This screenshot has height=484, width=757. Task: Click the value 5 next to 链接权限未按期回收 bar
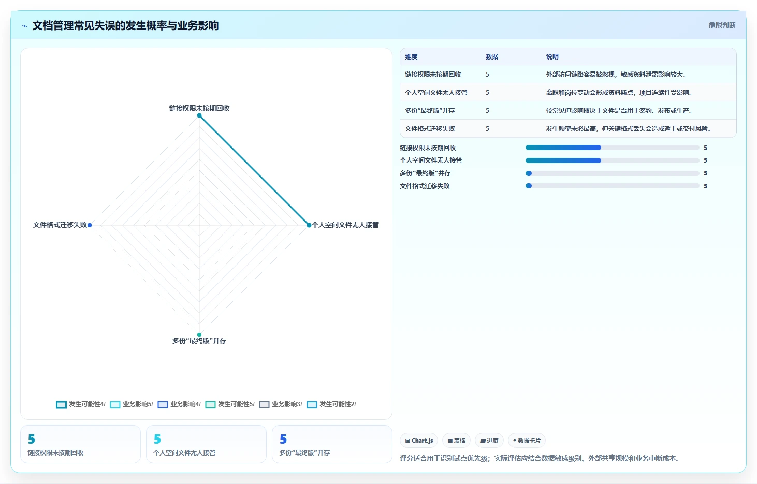pos(705,148)
